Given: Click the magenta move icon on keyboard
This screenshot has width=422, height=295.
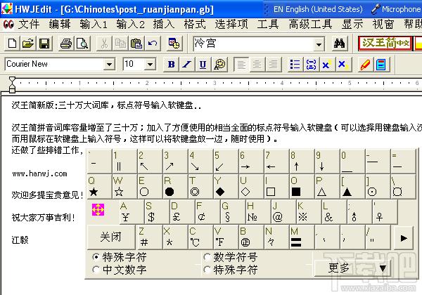Looking at the screenshot, I should click(x=98, y=209).
